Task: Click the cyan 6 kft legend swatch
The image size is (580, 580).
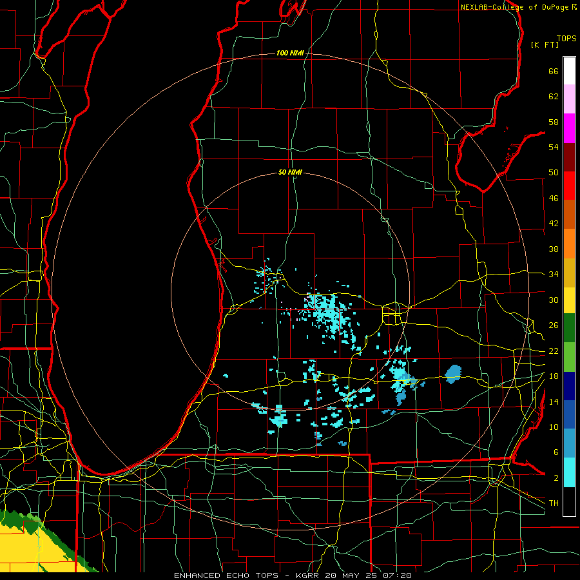Action: pyautogui.click(x=569, y=472)
